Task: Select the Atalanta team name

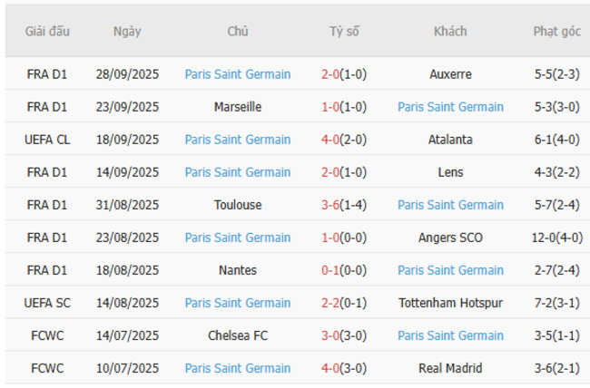Action: pyautogui.click(x=450, y=140)
